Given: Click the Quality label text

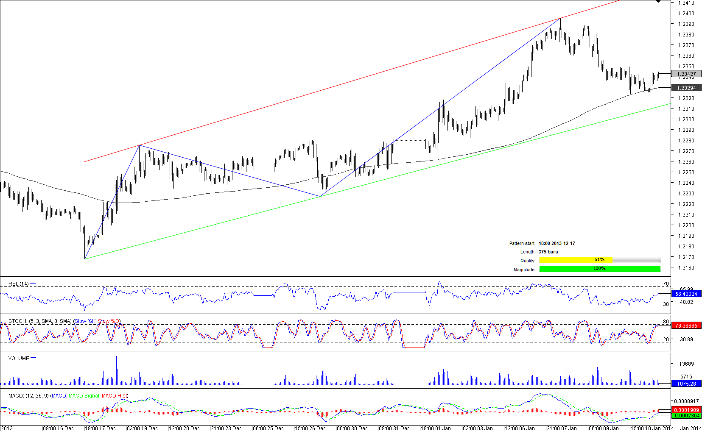Looking at the screenshot, I should click(x=527, y=261).
